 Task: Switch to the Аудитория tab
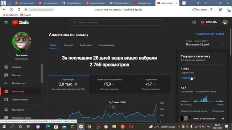[86, 45]
